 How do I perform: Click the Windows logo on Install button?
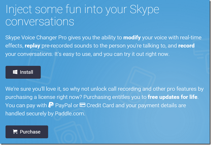[x=15, y=72]
